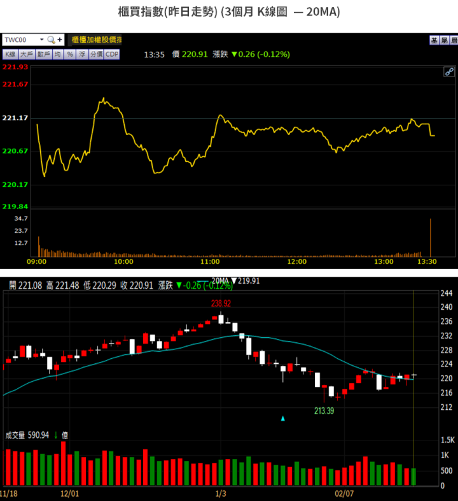Click the 34.7 volume axis label
Image resolution: width=458 pixels, height=501 pixels.
point(21,219)
